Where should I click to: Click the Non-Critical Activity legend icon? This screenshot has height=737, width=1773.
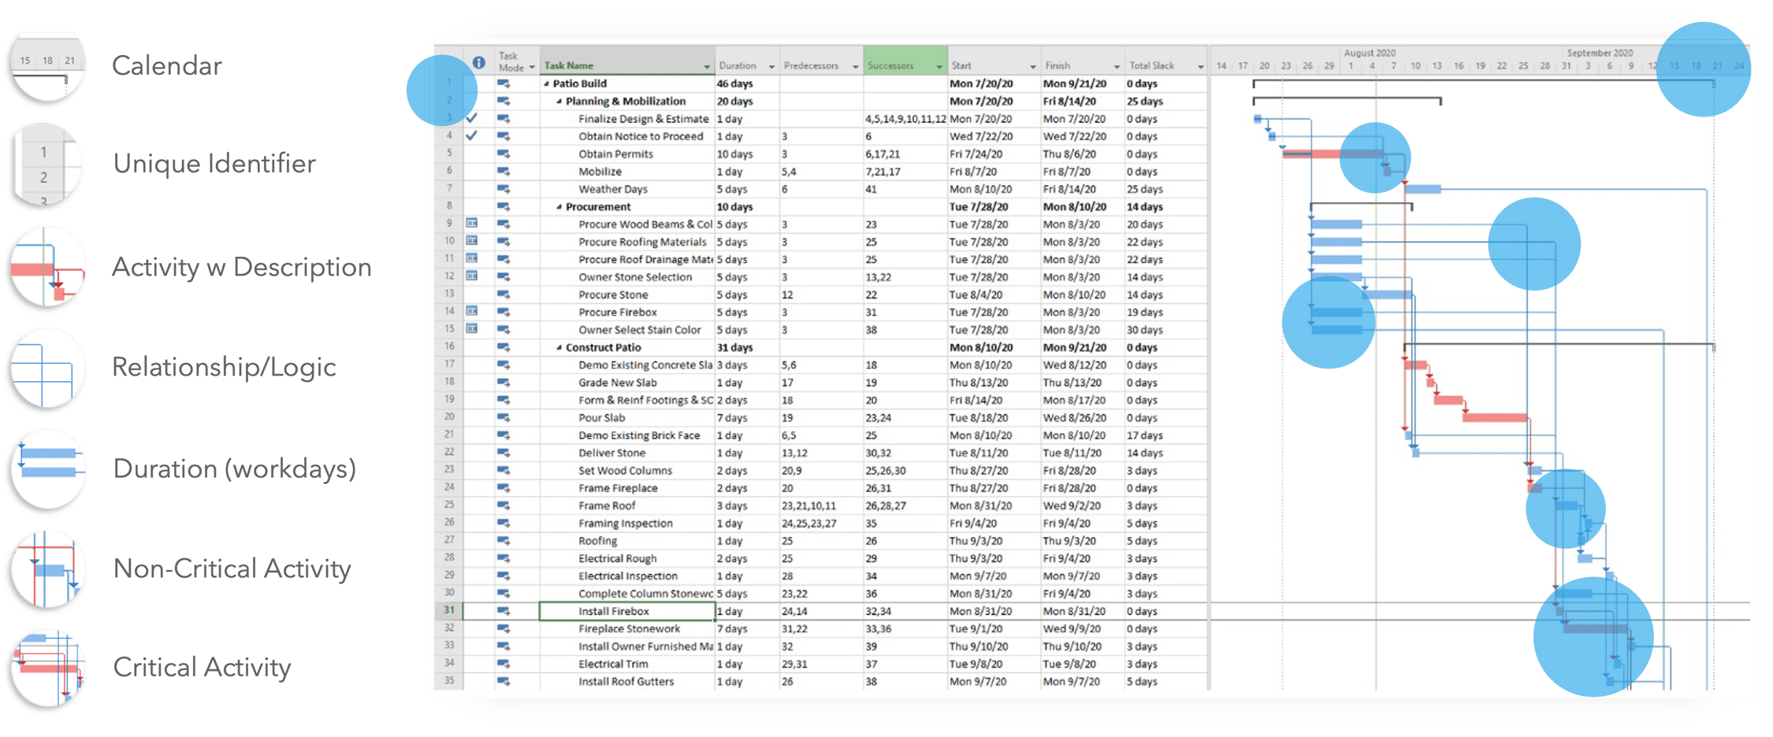47,568
